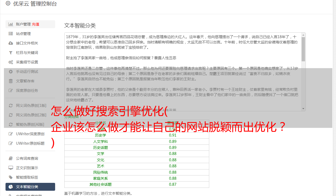Click the 家庭关系 category cell
This screenshot has height=196, width=336.
point(101,178)
